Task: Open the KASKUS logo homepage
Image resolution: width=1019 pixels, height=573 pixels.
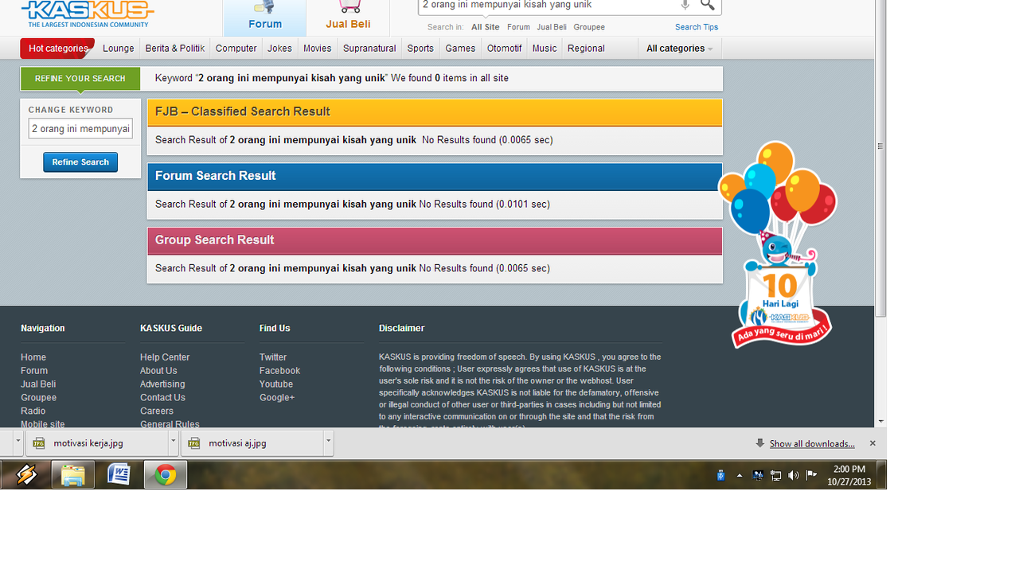Action: (x=88, y=14)
